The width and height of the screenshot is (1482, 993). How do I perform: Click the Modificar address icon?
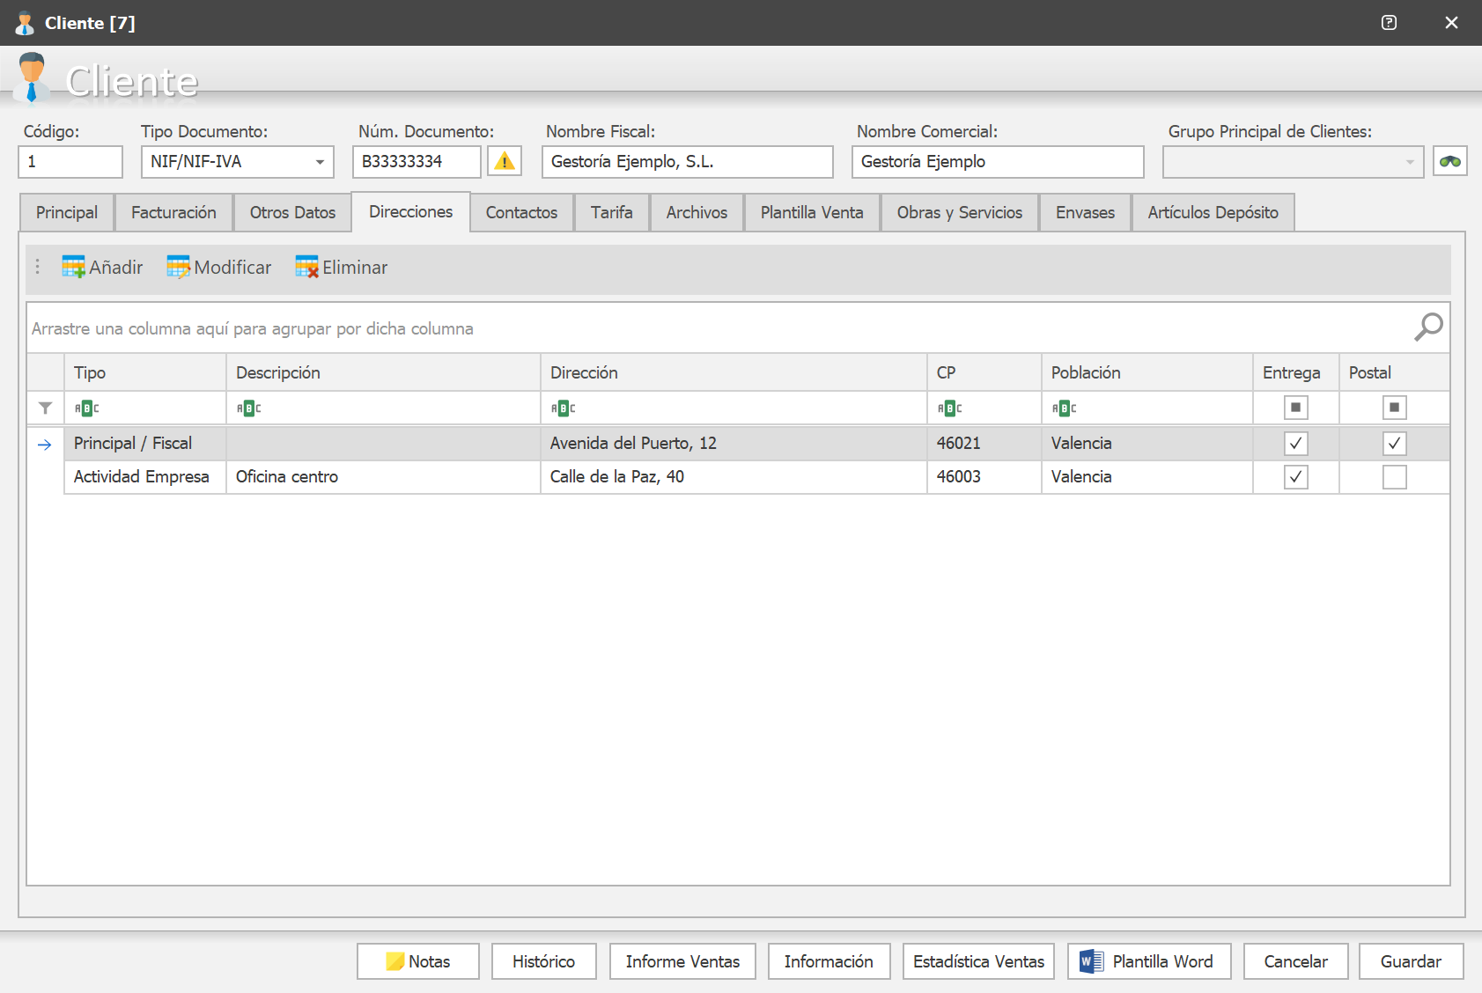coord(178,267)
